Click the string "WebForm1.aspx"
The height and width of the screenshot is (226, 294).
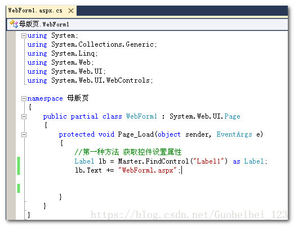148,170
